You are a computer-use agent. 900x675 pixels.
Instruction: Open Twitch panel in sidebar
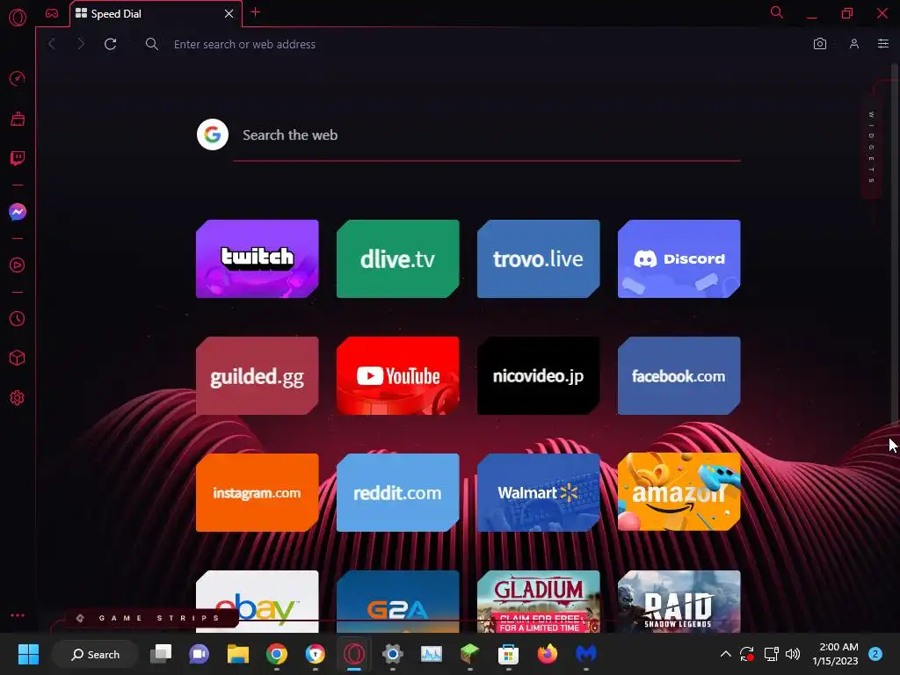18,158
